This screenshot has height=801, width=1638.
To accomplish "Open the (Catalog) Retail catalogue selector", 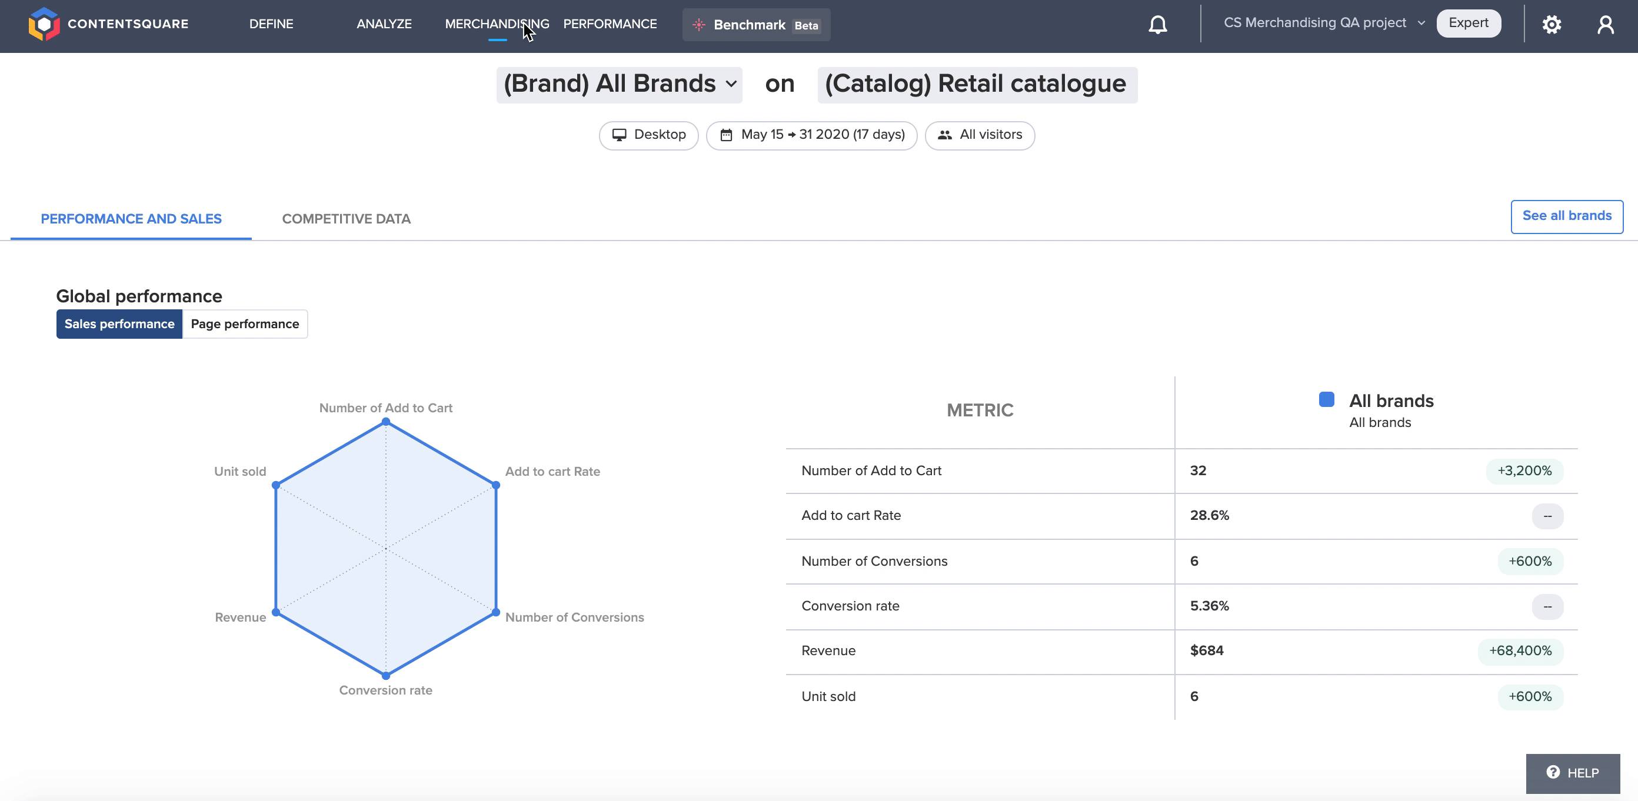I will (x=977, y=85).
